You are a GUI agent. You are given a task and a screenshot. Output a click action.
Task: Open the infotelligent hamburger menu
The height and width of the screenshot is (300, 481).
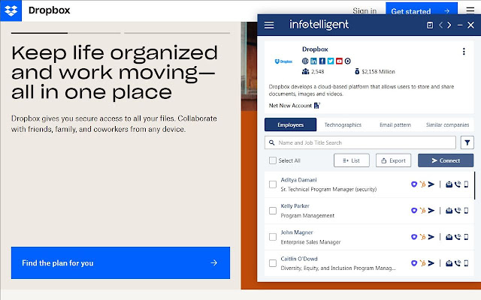click(269, 25)
